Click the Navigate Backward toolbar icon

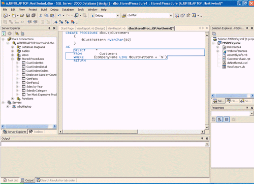[x=76, y=16]
